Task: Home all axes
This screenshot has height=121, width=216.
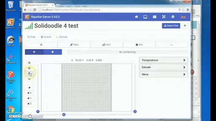Action: coord(29,87)
